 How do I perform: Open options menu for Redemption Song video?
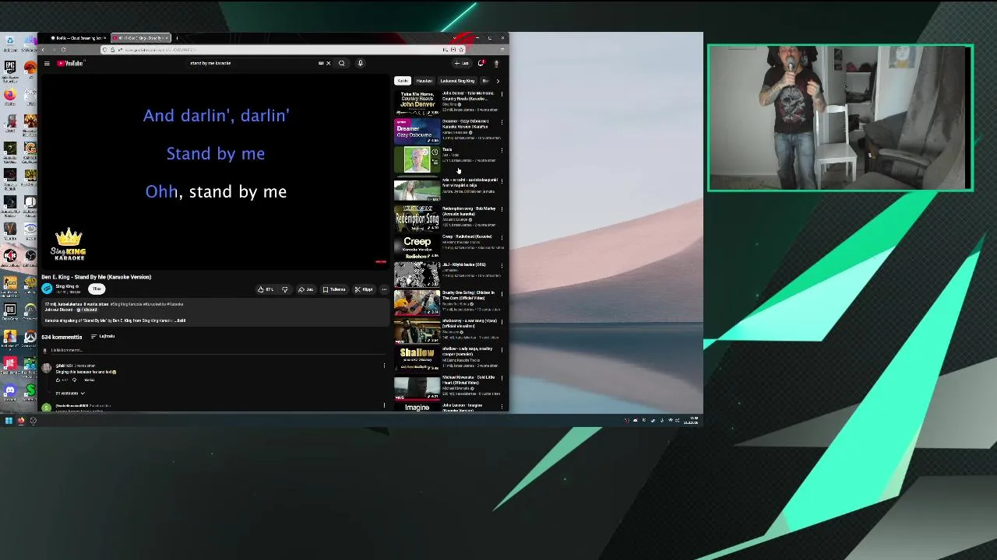pyautogui.click(x=502, y=209)
